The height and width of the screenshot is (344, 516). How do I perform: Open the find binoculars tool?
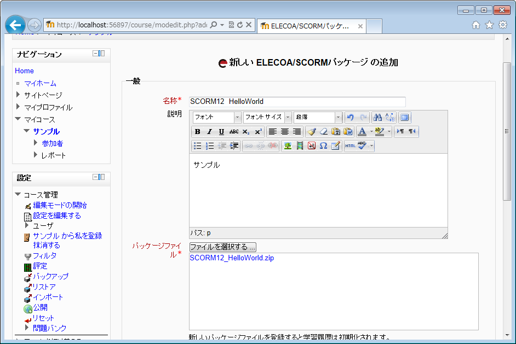(x=377, y=118)
